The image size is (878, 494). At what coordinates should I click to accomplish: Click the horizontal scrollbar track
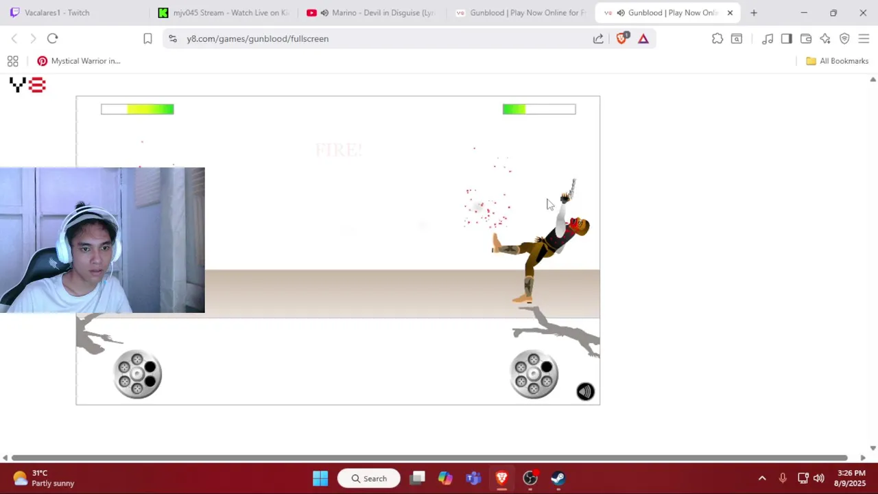coord(429,458)
